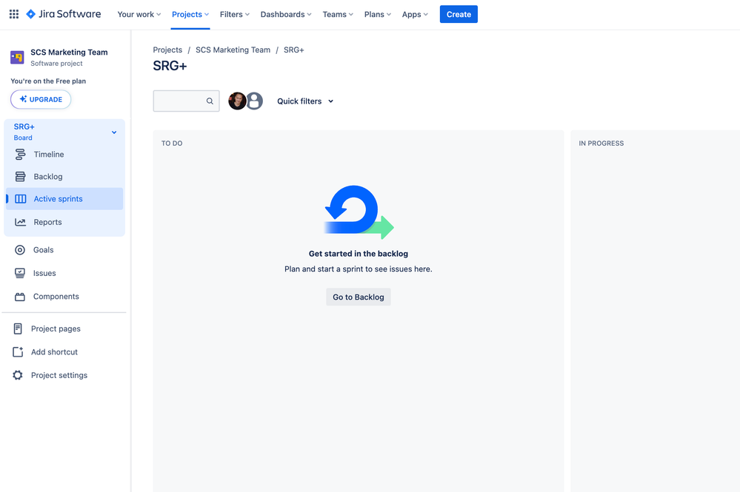740x492 pixels.
Task: Filter by the unassigned avatar
Action: coord(254,101)
